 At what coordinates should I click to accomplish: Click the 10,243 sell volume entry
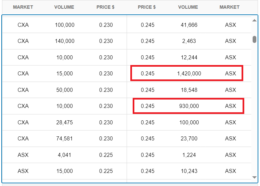tap(189, 171)
